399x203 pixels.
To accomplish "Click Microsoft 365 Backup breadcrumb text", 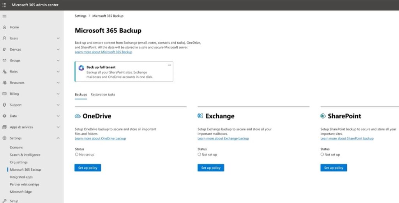I will pyautogui.click(x=108, y=16).
